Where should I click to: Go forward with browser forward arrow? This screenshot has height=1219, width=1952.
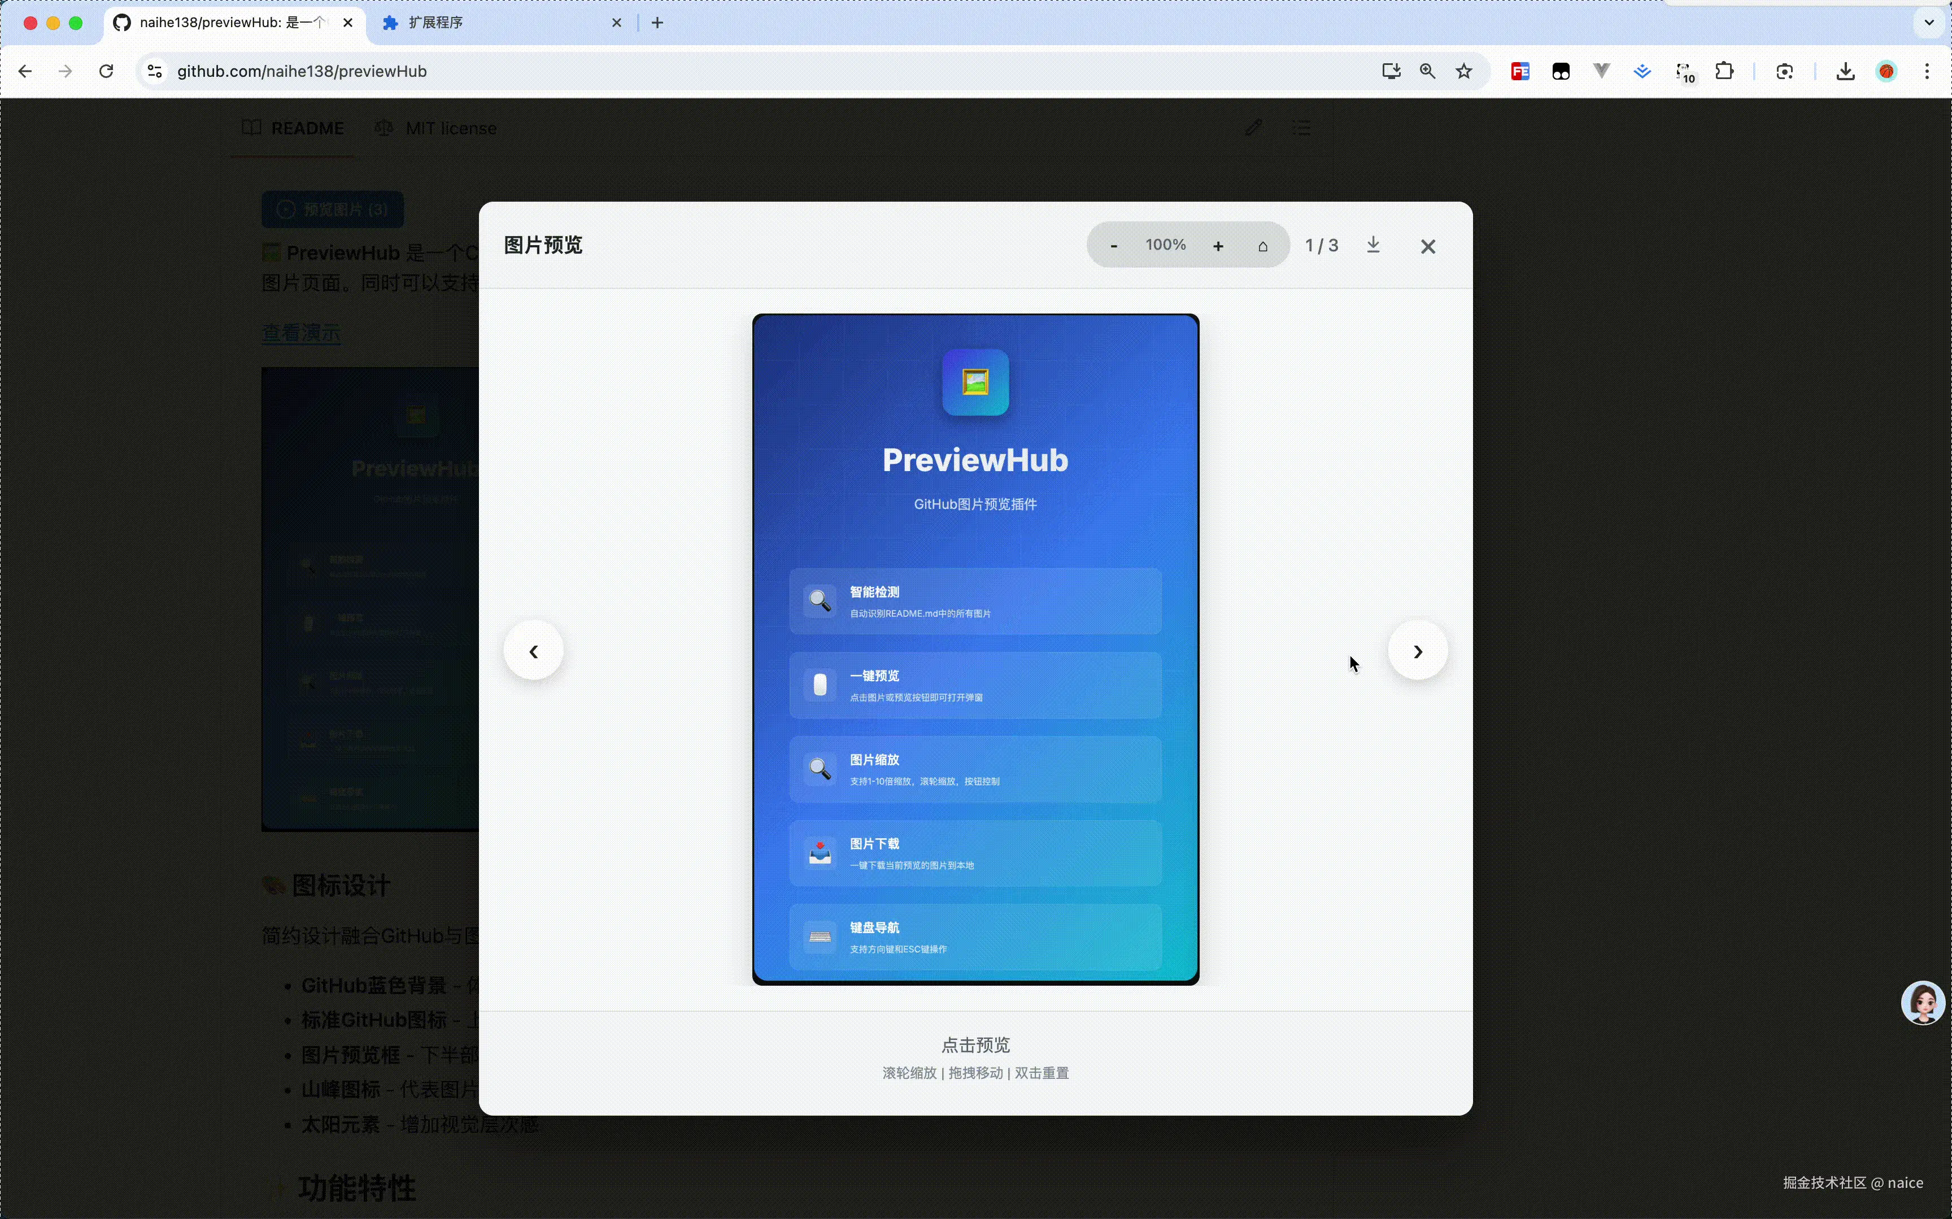point(66,72)
